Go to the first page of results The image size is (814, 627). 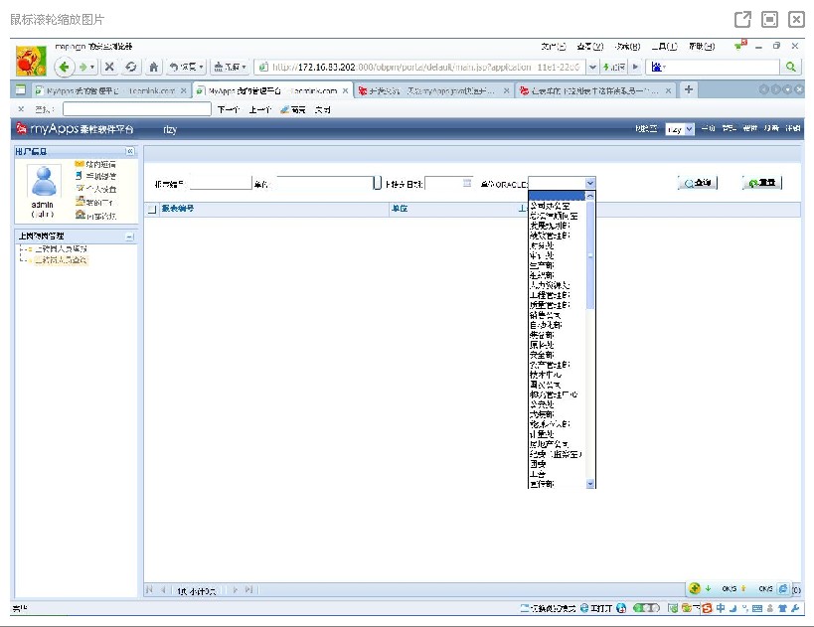coord(149,589)
